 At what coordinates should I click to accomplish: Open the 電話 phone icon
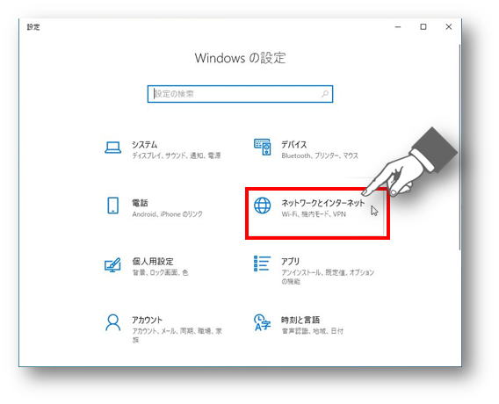[x=113, y=206]
